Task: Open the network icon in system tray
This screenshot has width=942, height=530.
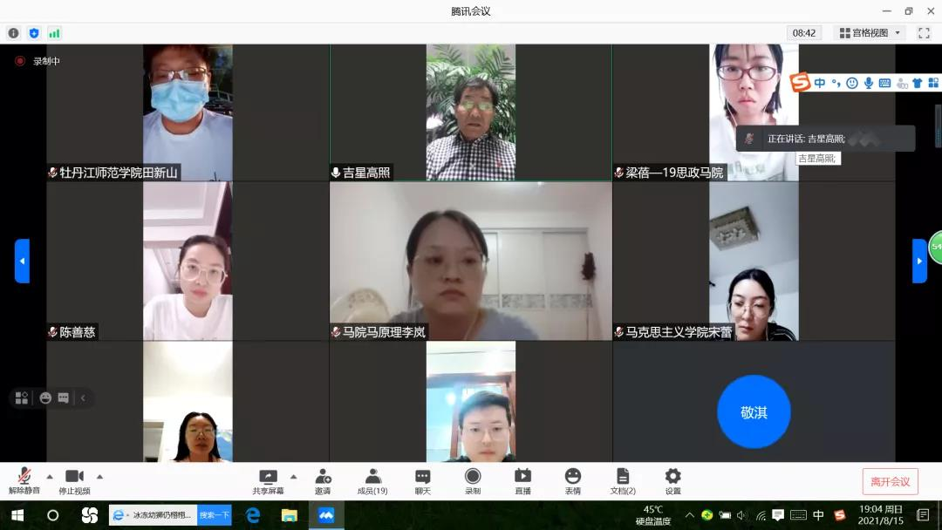Action: [x=761, y=515]
